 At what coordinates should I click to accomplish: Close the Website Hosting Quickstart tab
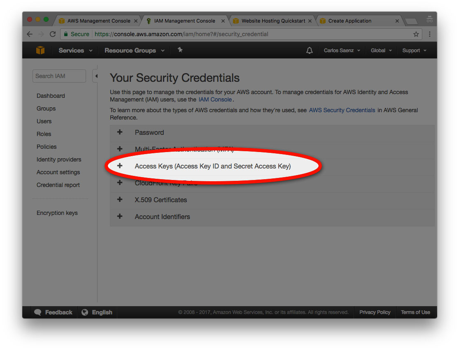point(310,21)
